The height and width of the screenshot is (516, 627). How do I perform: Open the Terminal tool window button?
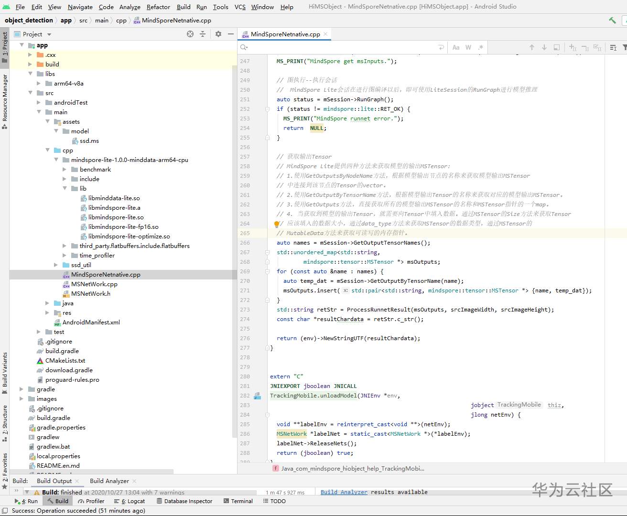(x=238, y=501)
